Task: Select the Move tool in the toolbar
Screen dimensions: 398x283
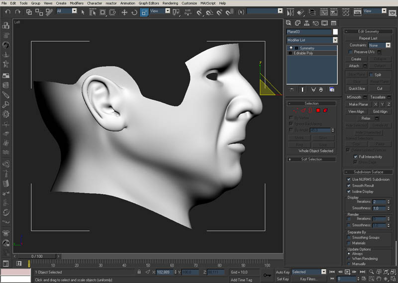Action: coord(124,11)
